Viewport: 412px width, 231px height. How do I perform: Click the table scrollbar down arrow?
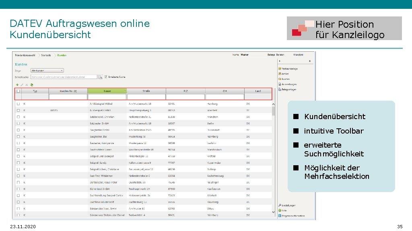pyautogui.click(x=273, y=212)
